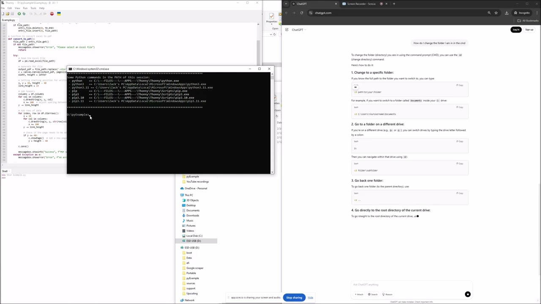
Task: Open Desktop in Explorer navigation pane
Action: pos(189,205)
